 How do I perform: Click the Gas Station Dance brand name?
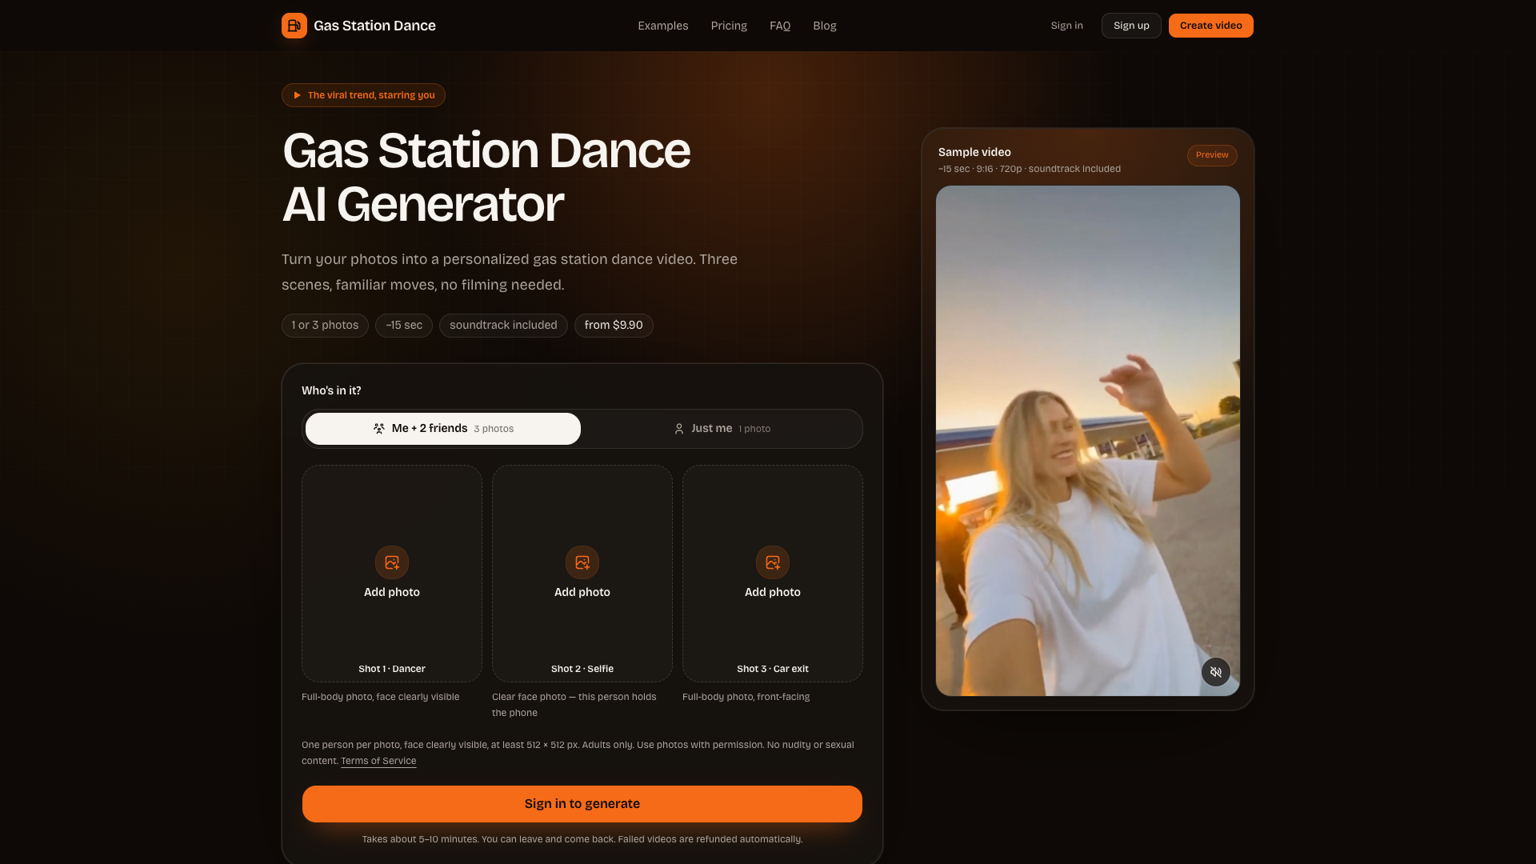[374, 26]
